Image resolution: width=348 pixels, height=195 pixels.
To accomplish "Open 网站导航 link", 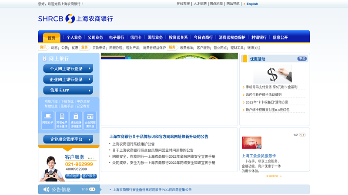I will coord(233,4).
